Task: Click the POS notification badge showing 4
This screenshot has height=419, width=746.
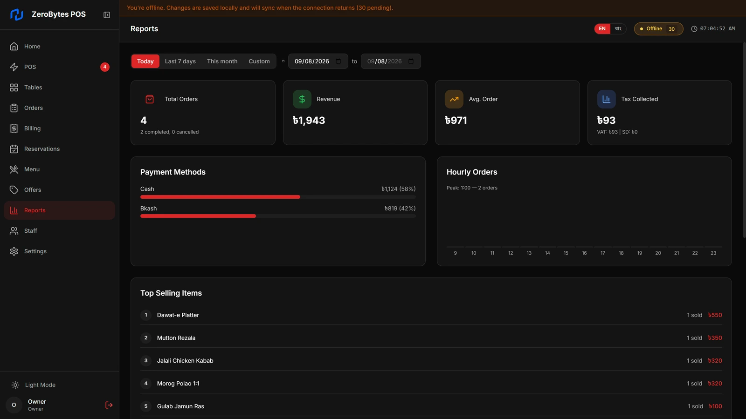Action: [x=105, y=67]
